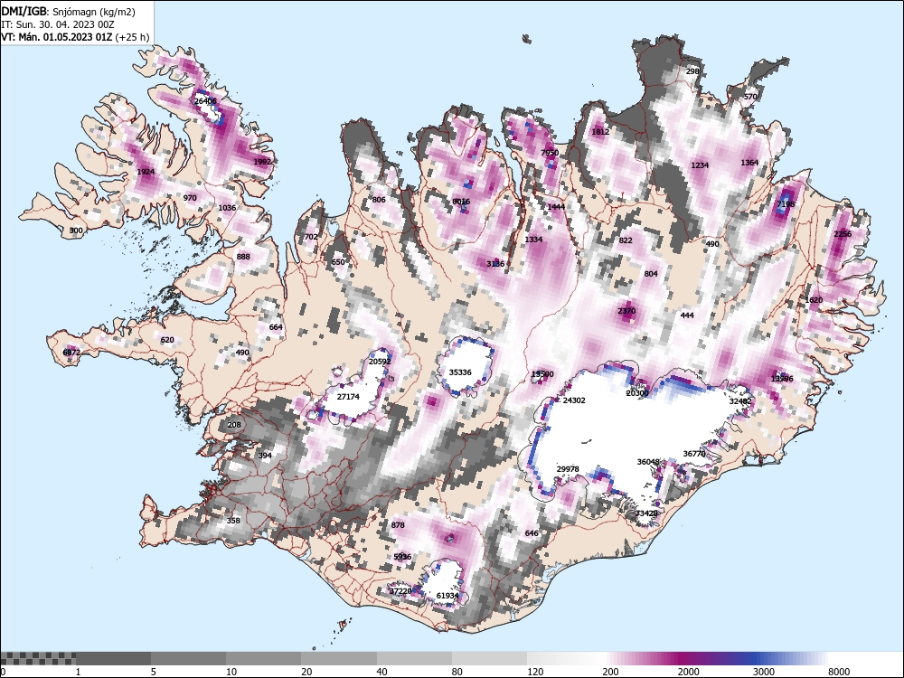Click the snow value 806
Image resolution: width=904 pixels, height=678 pixels.
point(379,200)
